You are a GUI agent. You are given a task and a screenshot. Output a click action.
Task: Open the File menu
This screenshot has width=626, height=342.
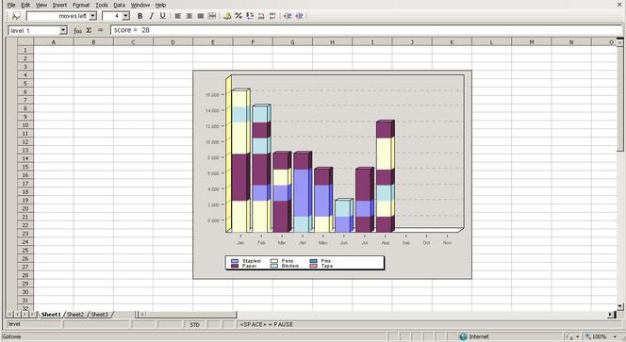(11, 5)
